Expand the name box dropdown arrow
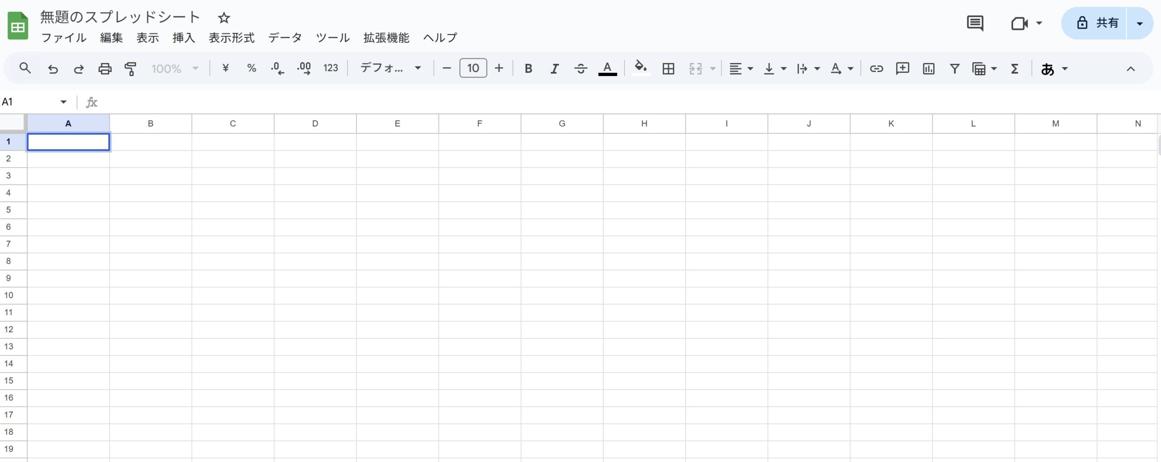This screenshot has height=462, width=1161. 63,102
